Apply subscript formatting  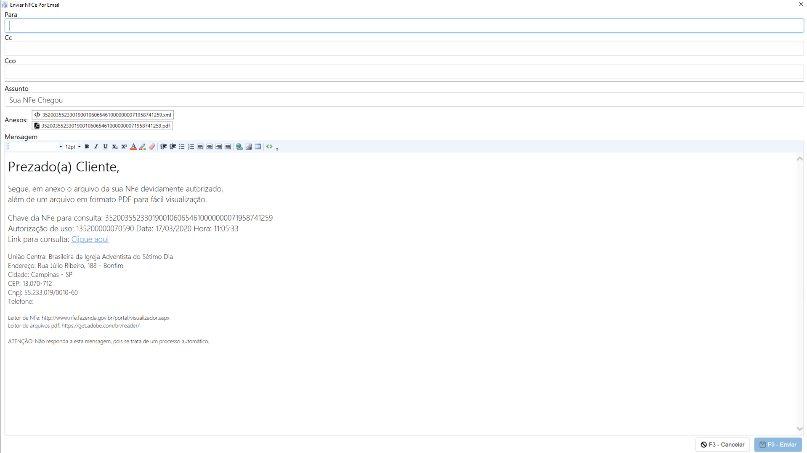114,147
